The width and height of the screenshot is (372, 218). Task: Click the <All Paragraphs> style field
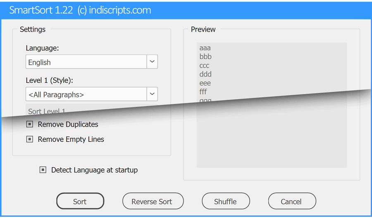86,94
